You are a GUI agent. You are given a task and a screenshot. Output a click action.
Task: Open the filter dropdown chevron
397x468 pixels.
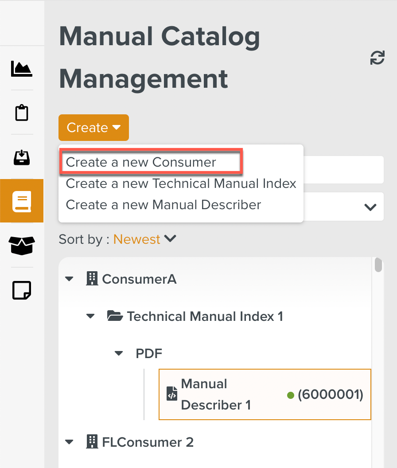click(x=370, y=207)
